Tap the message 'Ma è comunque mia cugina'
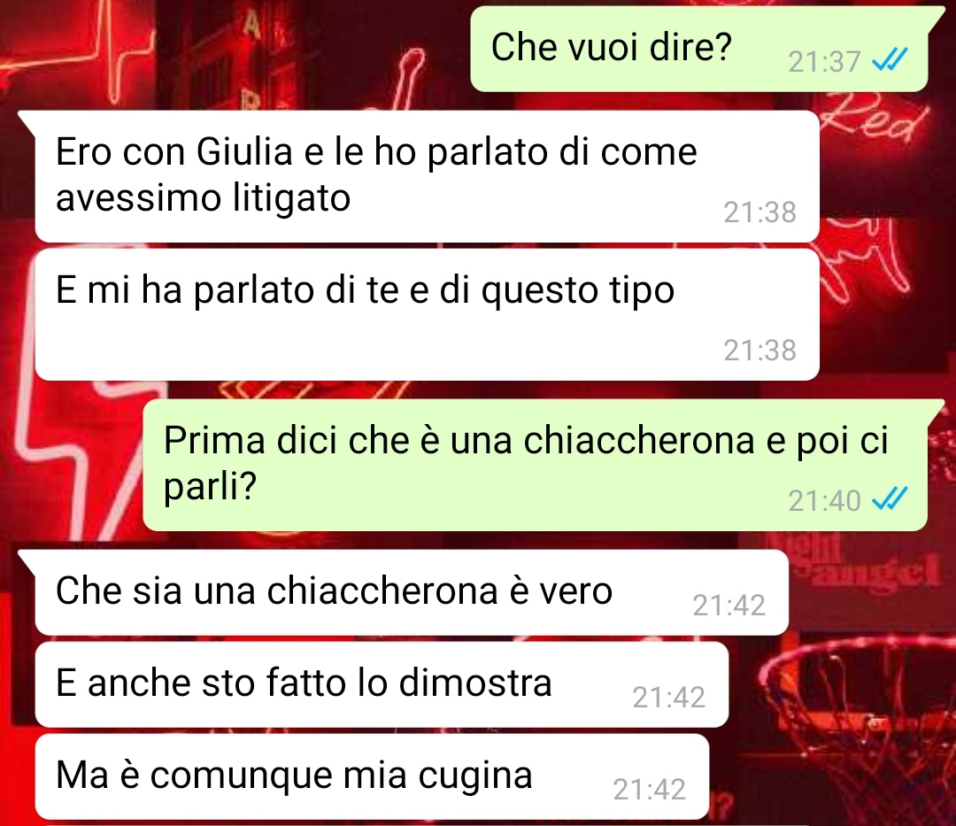This screenshot has width=956, height=826. [372, 776]
